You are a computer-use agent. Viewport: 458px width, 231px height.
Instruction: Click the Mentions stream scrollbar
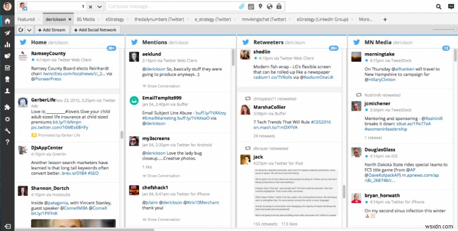coord(233,57)
